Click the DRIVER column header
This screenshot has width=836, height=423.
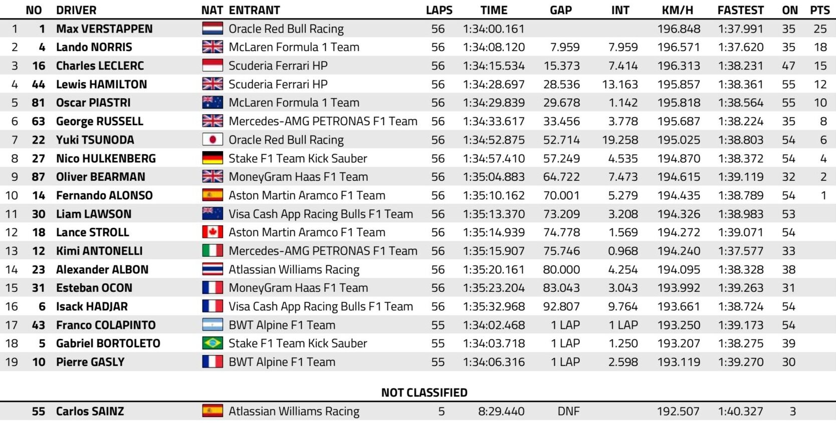76,10
